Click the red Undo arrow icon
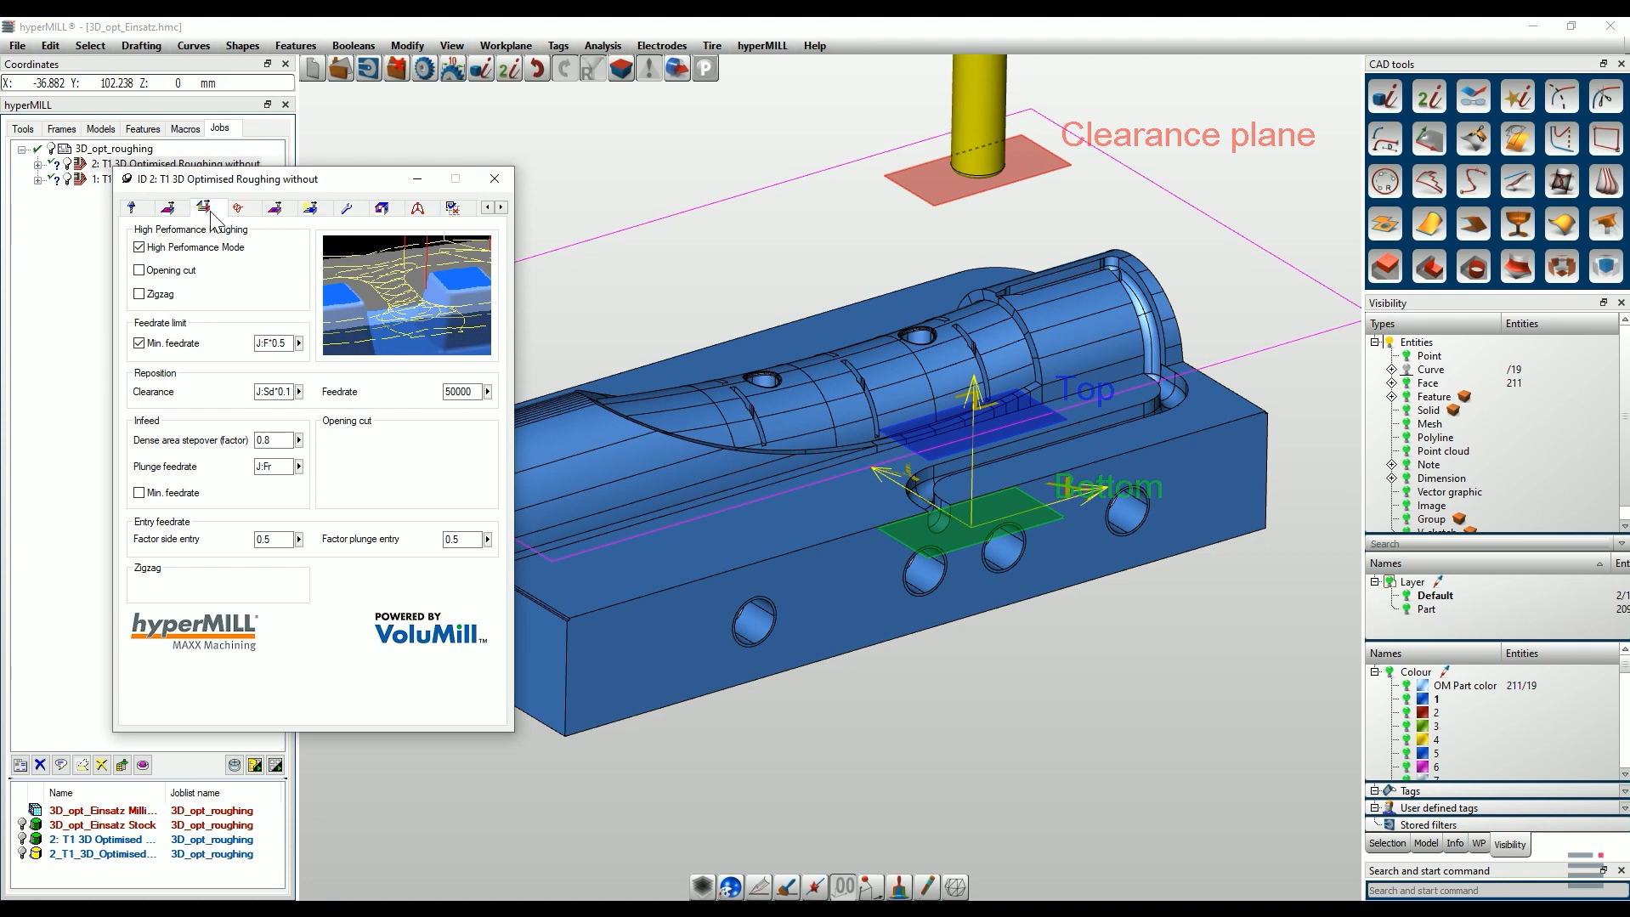This screenshot has height=917, width=1630. coord(537,69)
